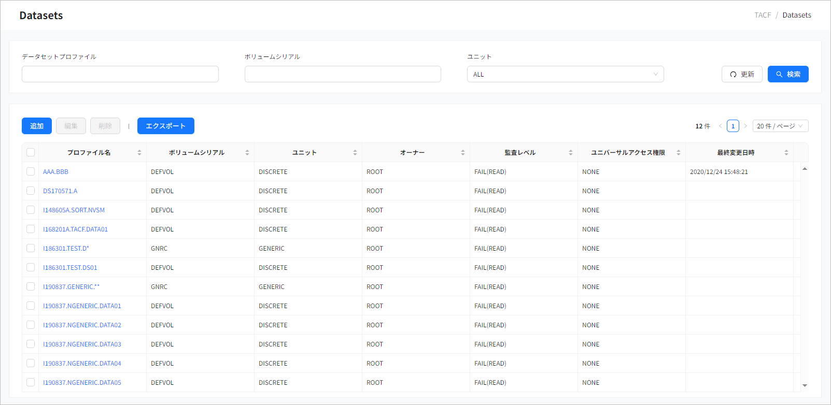Sort by 監査レベル column sort icon
Viewport: 831px width, 405px height.
click(571, 153)
